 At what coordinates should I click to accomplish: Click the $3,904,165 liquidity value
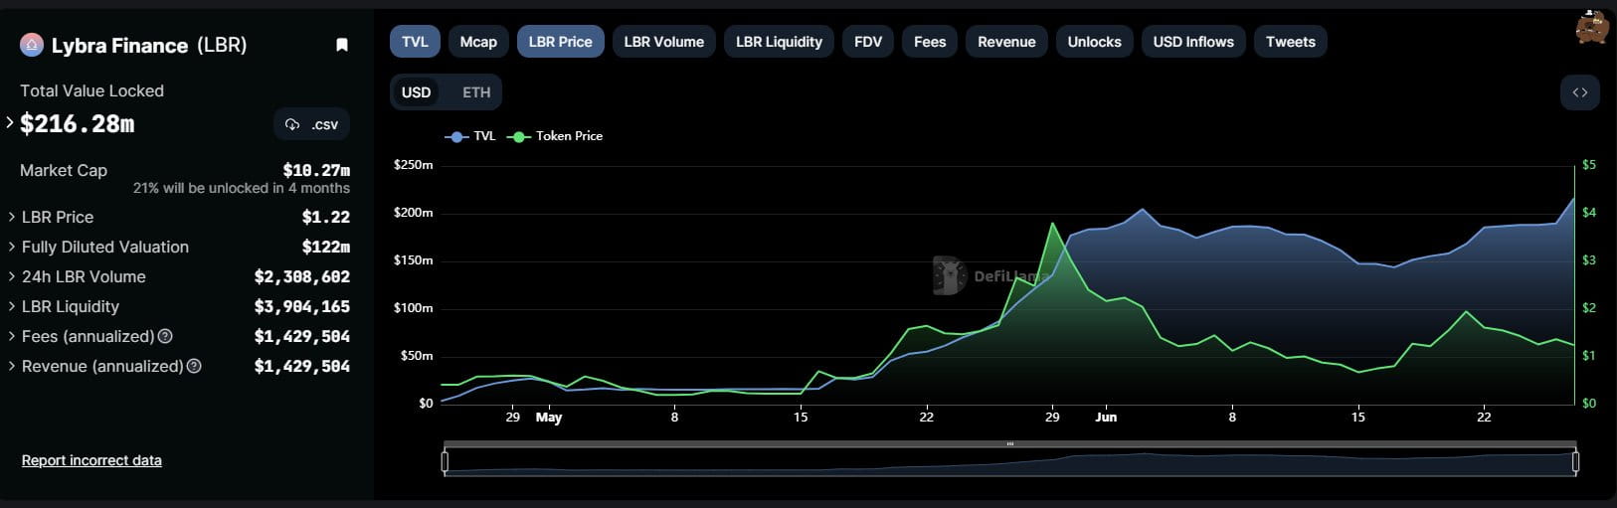point(302,306)
